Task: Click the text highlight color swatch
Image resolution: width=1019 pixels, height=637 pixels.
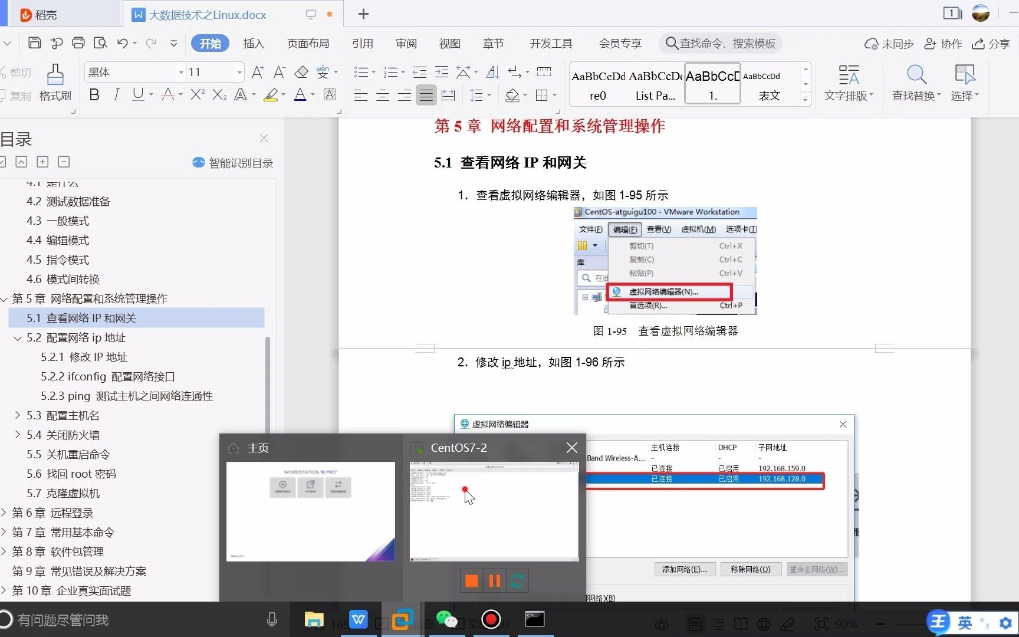Action: point(271,94)
